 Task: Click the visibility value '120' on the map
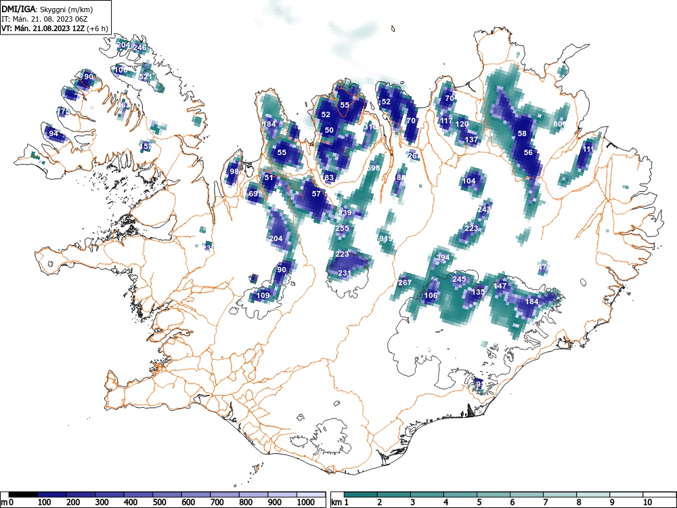pos(462,124)
